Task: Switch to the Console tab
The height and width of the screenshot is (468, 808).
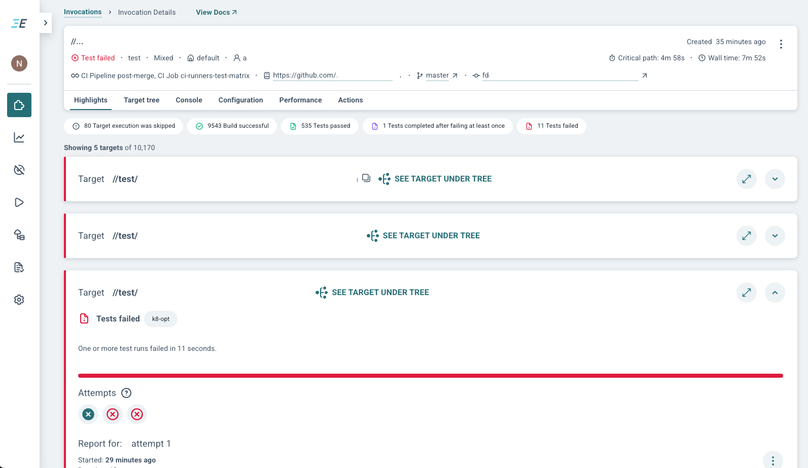Action: click(x=189, y=100)
